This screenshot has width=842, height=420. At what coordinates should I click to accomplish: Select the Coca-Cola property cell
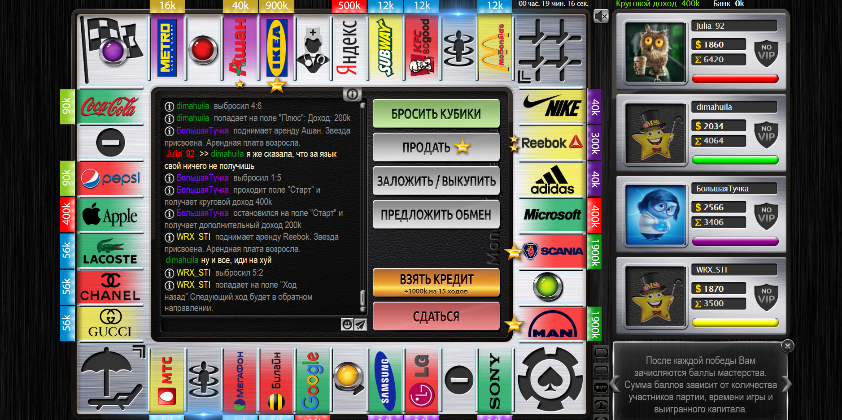(x=110, y=106)
